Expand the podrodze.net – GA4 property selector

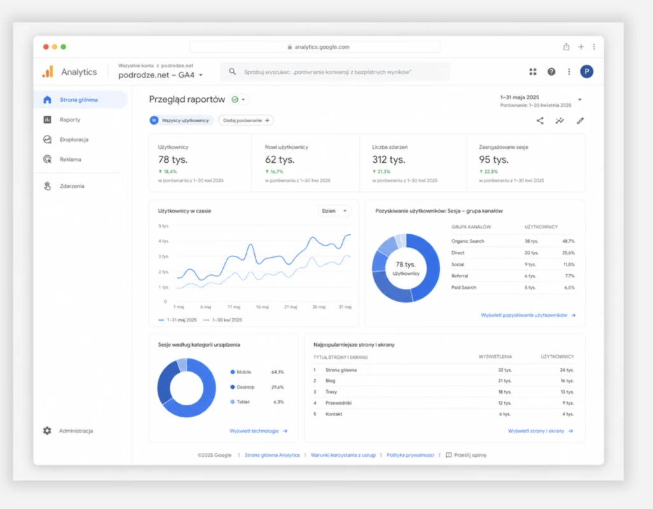pyautogui.click(x=160, y=75)
